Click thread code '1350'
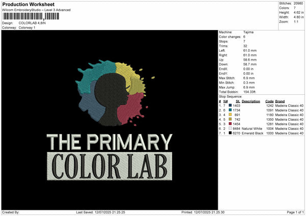The width and height of the screenshot is (306, 216). 270,119
